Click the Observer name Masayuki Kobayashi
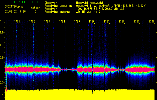 point(90,3)
